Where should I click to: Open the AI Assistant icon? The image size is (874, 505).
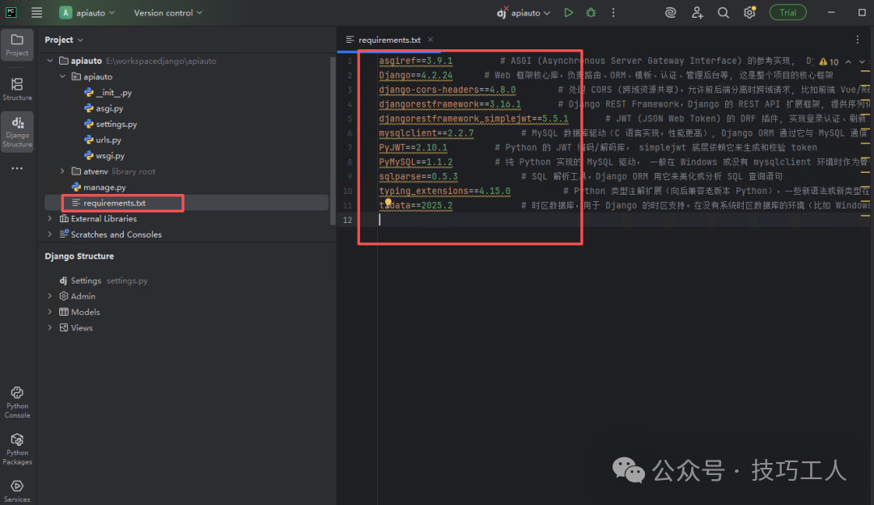pyautogui.click(x=670, y=12)
